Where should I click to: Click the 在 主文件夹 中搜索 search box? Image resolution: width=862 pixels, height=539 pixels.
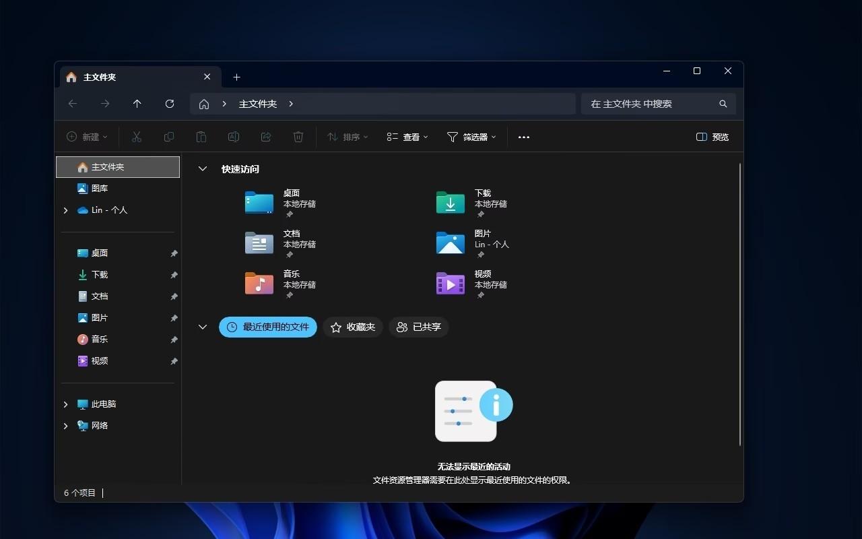click(x=658, y=104)
